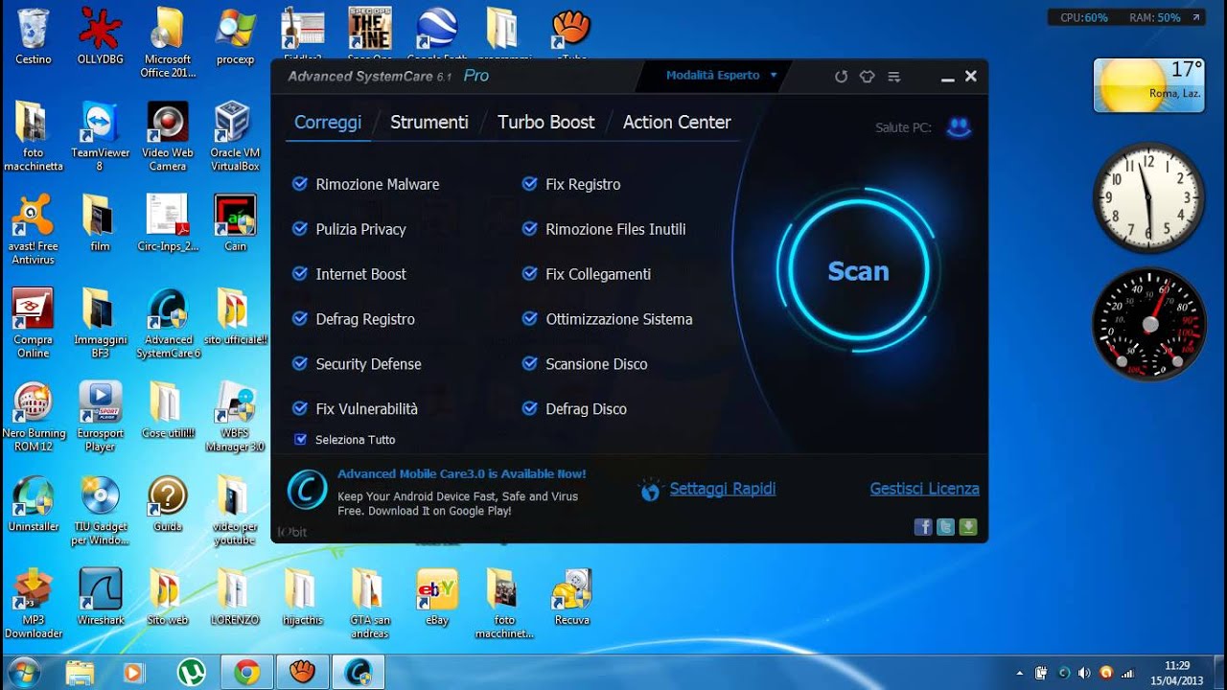
Task: Click the Restore/refresh circular arrow icon in title bar
Action: click(841, 77)
